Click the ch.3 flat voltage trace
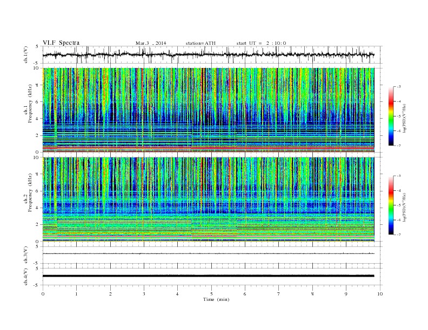The image size is (428, 330). 208,253
